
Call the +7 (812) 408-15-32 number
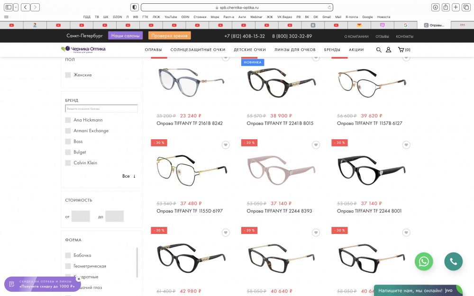click(245, 36)
